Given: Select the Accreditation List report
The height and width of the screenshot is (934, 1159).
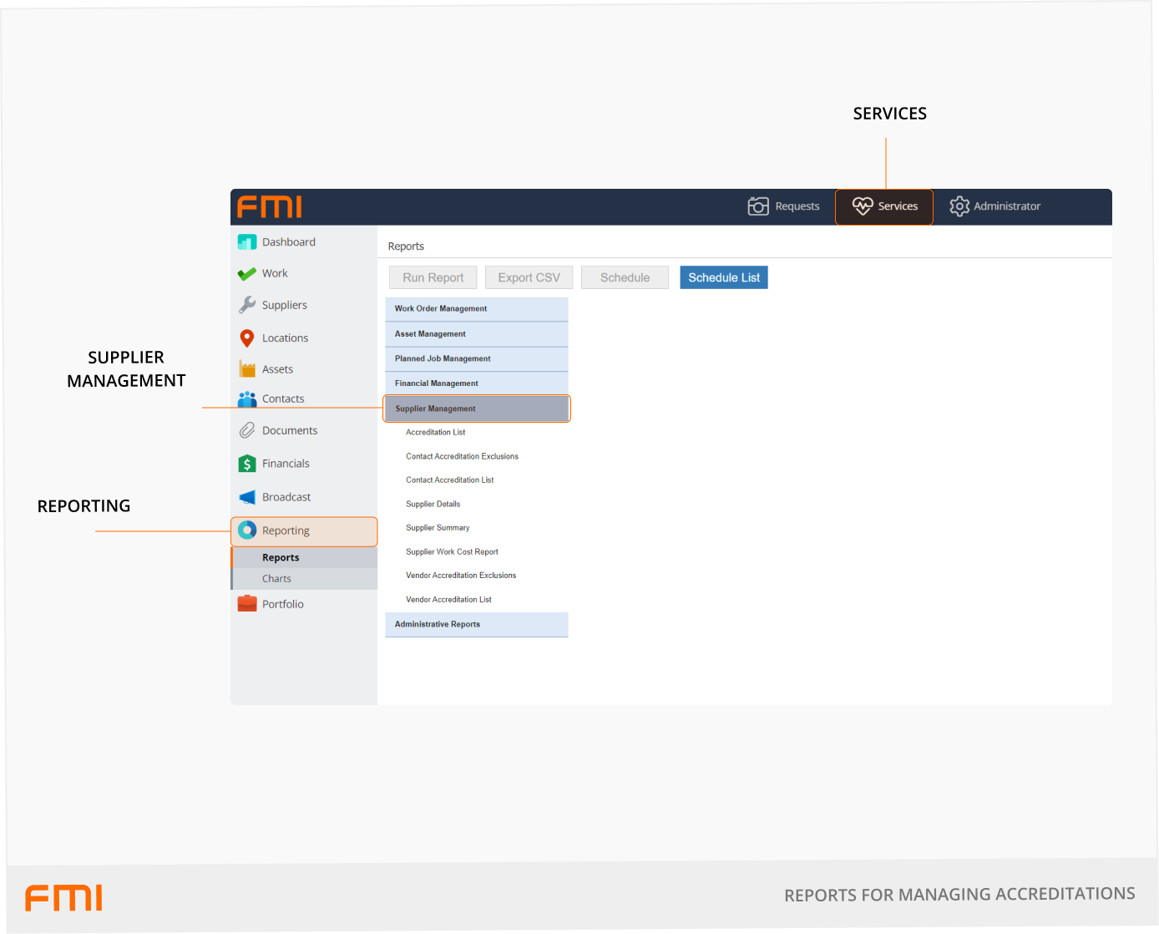Looking at the screenshot, I should (436, 433).
